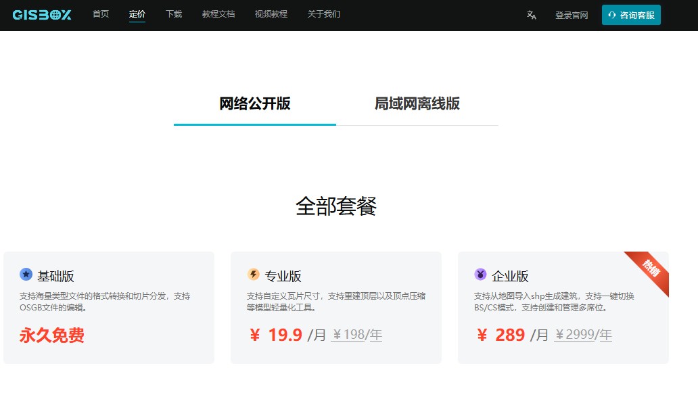The image size is (698, 397).
Task: Click the purple medal icon for 企业版
Action: pyautogui.click(x=481, y=274)
